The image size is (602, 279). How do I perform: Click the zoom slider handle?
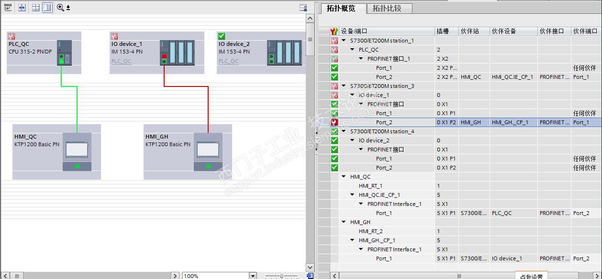281,276
